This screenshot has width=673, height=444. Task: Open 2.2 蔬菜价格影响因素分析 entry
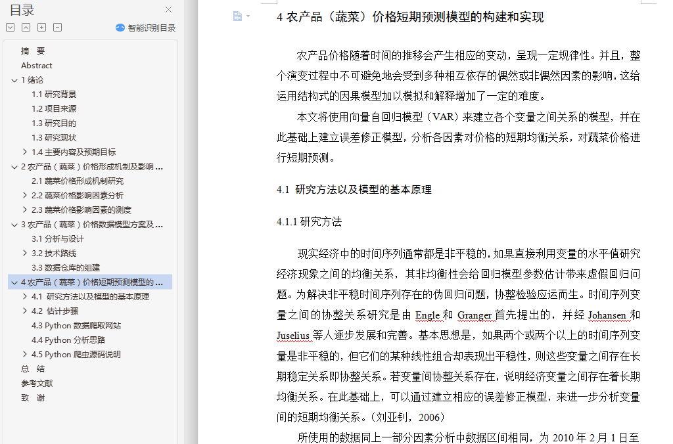(x=78, y=196)
